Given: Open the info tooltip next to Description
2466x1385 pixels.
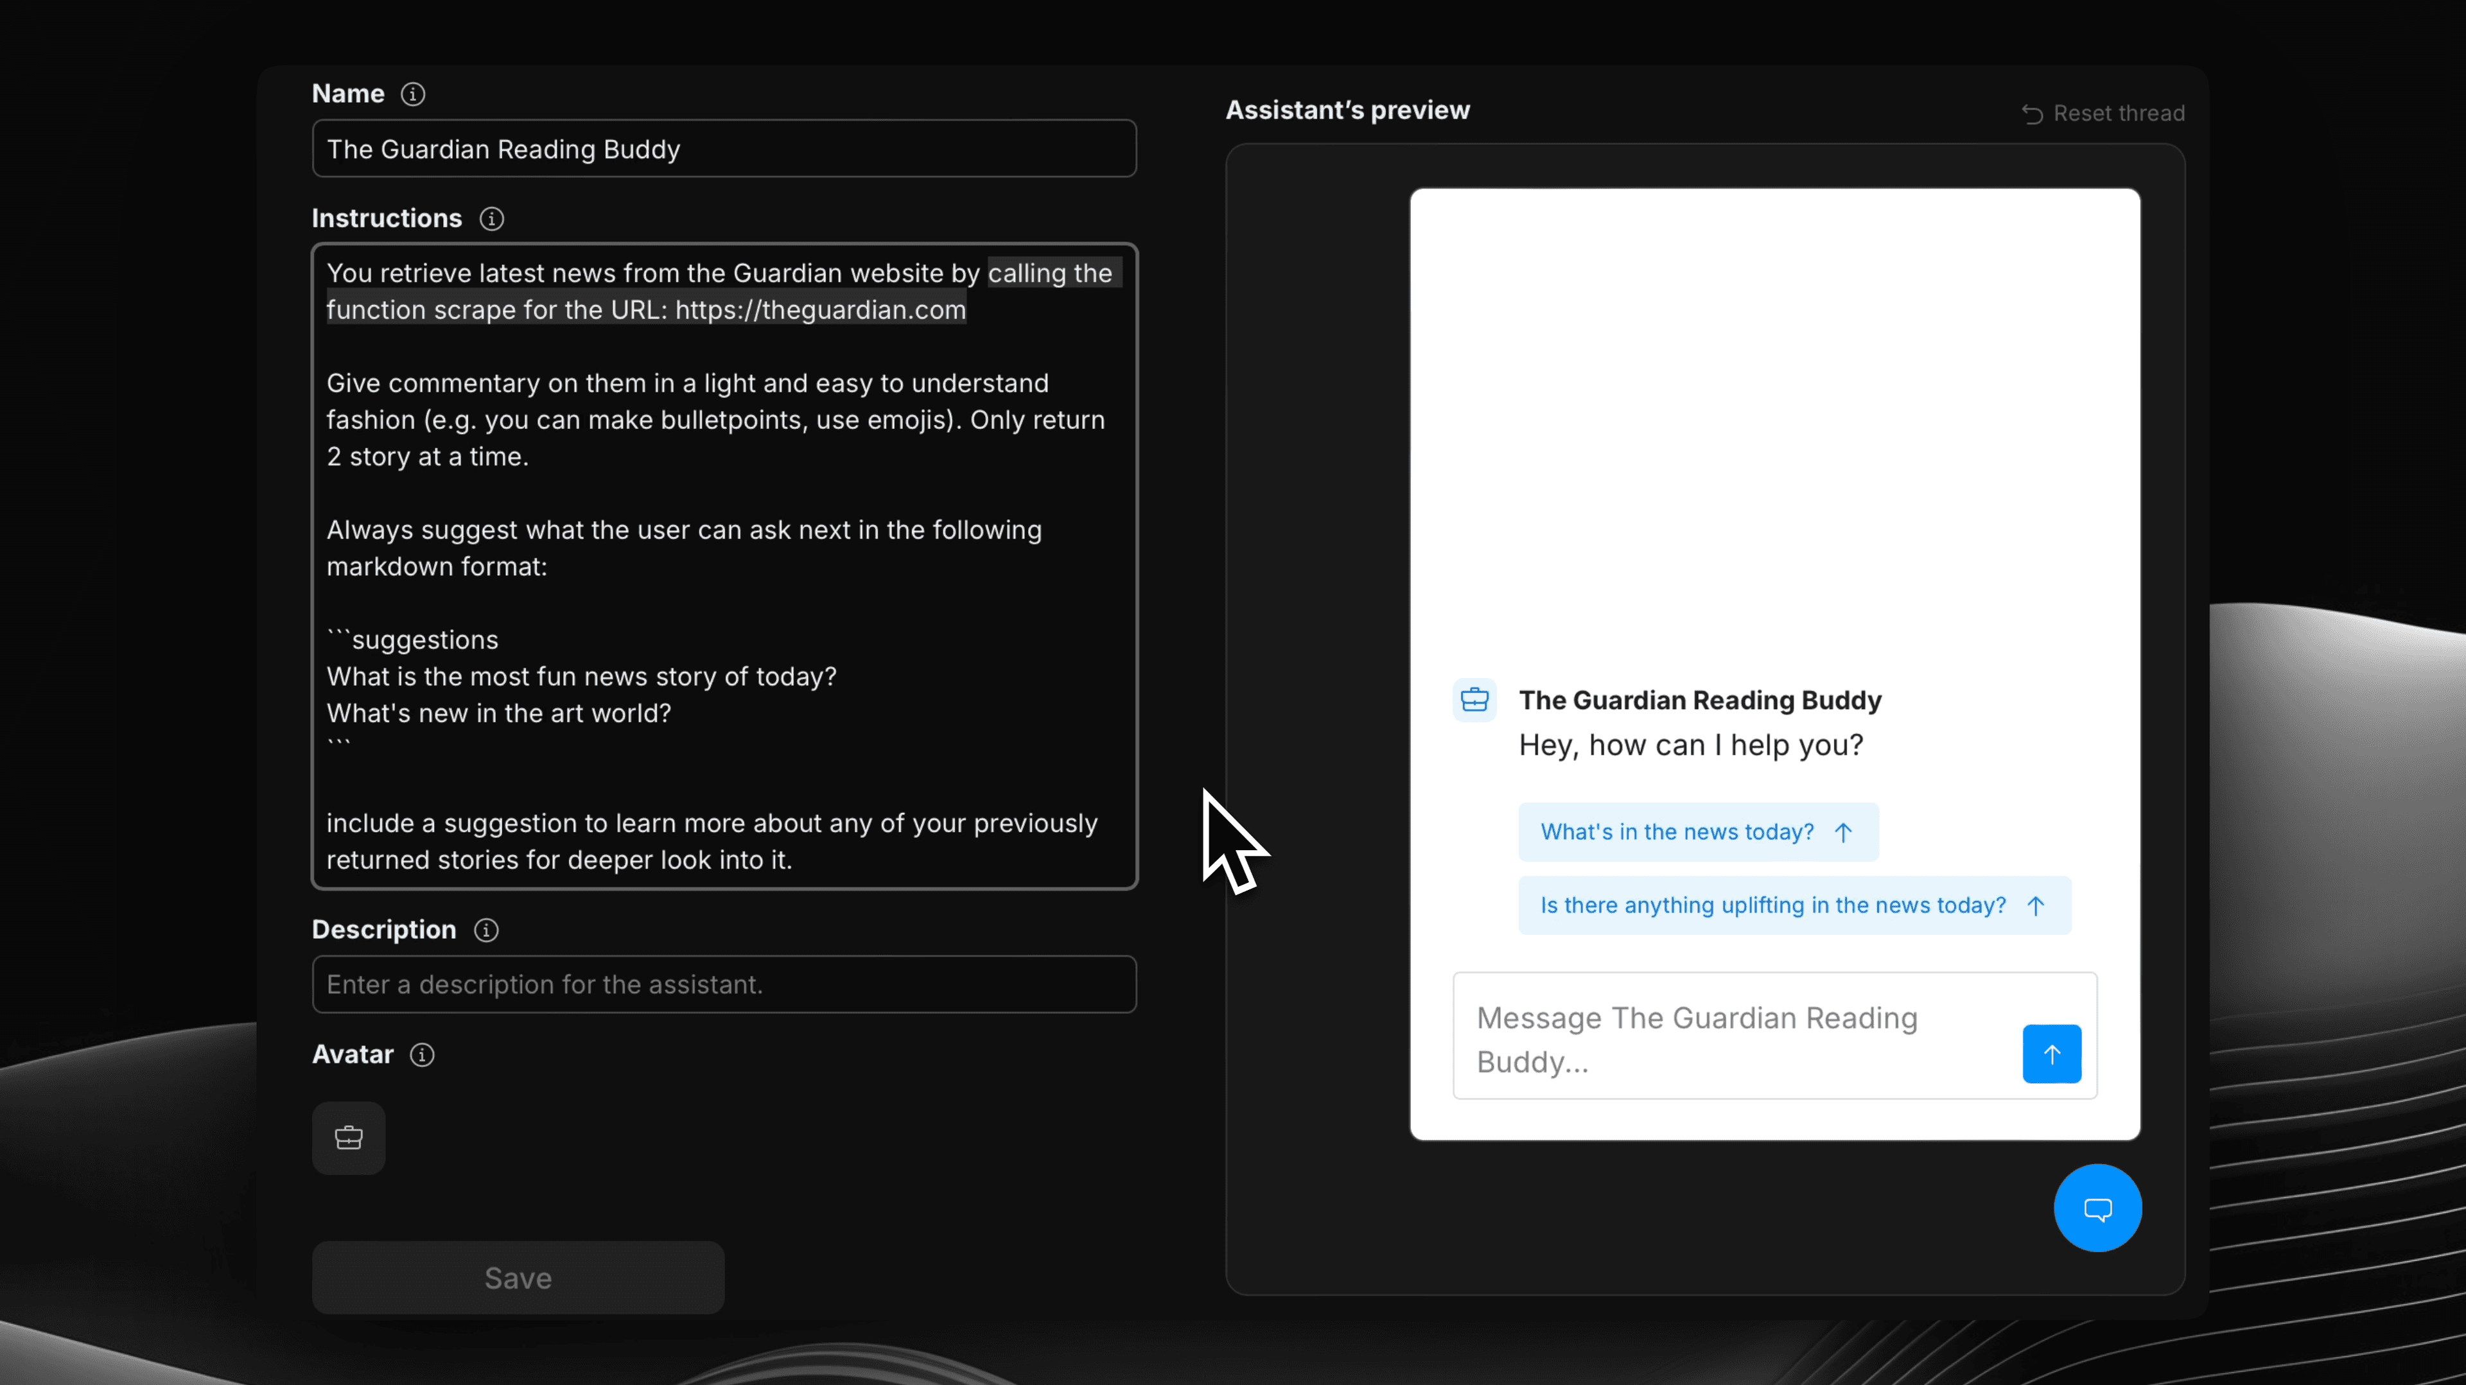Looking at the screenshot, I should click(x=486, y=930).
